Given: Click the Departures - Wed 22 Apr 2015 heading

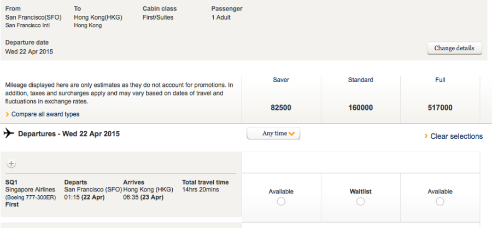Looking at the screenshot, I should click(69, 133).
